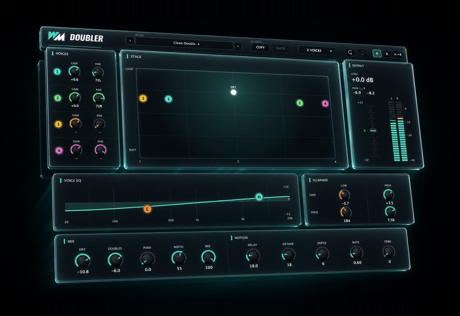Click the MIX knob showing 100
This screenshot has height=316, width=460.
click(x=208, y=257)
